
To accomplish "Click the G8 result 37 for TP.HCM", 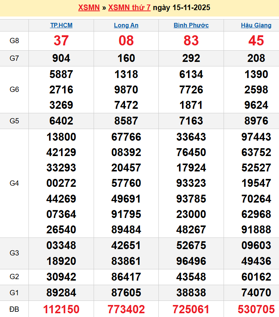I will point(61,41).
